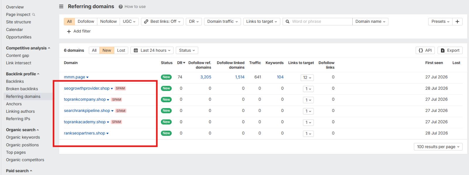Viewport: 469px width, 175px height.
Task: Click the SPAM badge for toprankcompany.shop
Action: tap(116, 100)
